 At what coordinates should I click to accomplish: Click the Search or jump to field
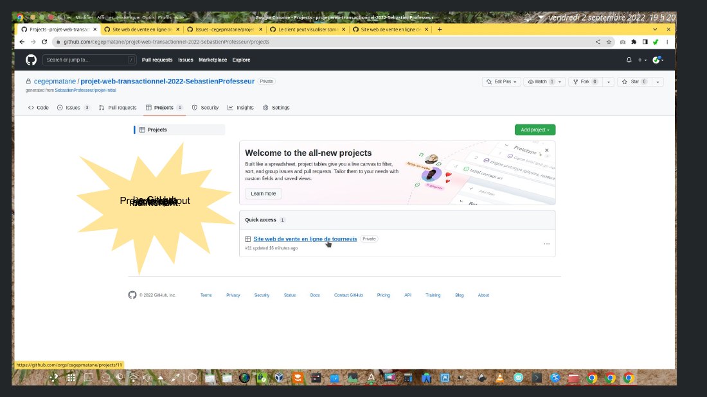(x=89, y=60)
